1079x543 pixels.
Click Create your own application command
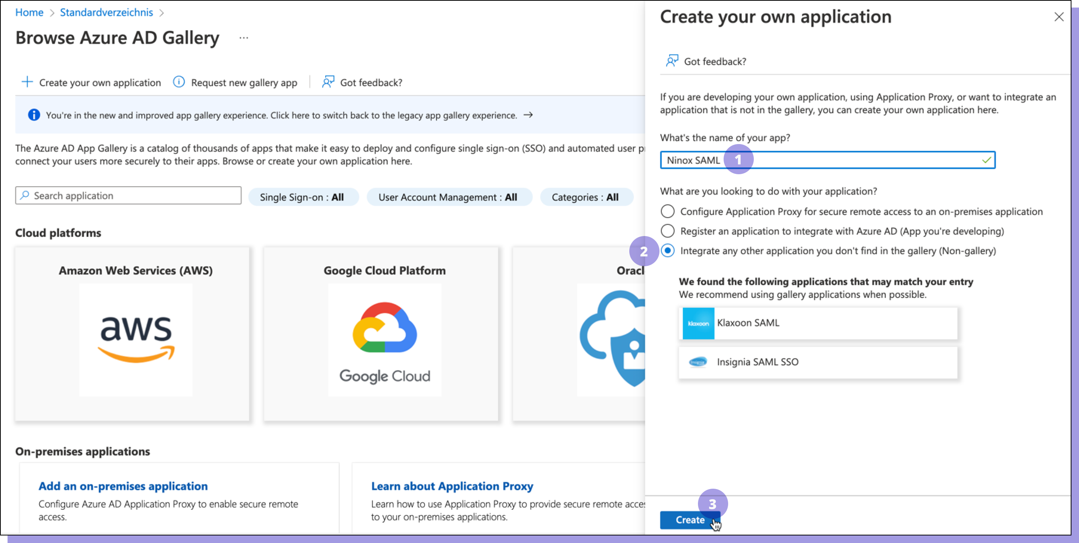(91, 83)
